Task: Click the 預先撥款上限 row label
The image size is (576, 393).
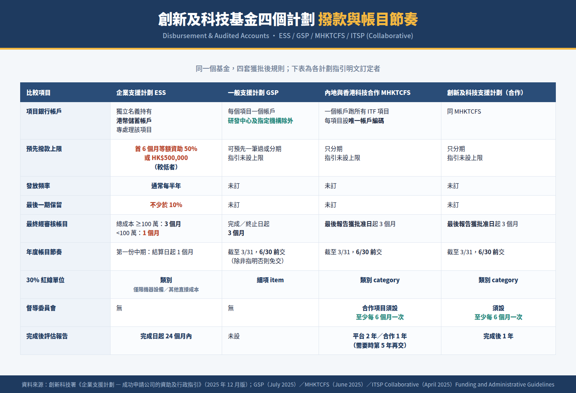Action: (44, 149)
